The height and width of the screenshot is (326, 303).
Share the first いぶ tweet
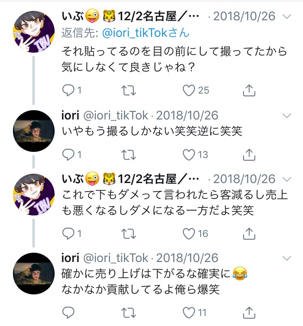[x=249, y=90]
